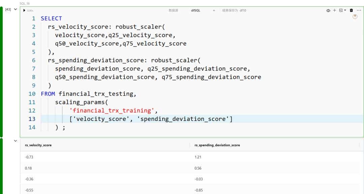Screen dimensions: 364x194
Task: Open the cell type dropdown in the cell toolbar
Action: click(x=342, y=10)
